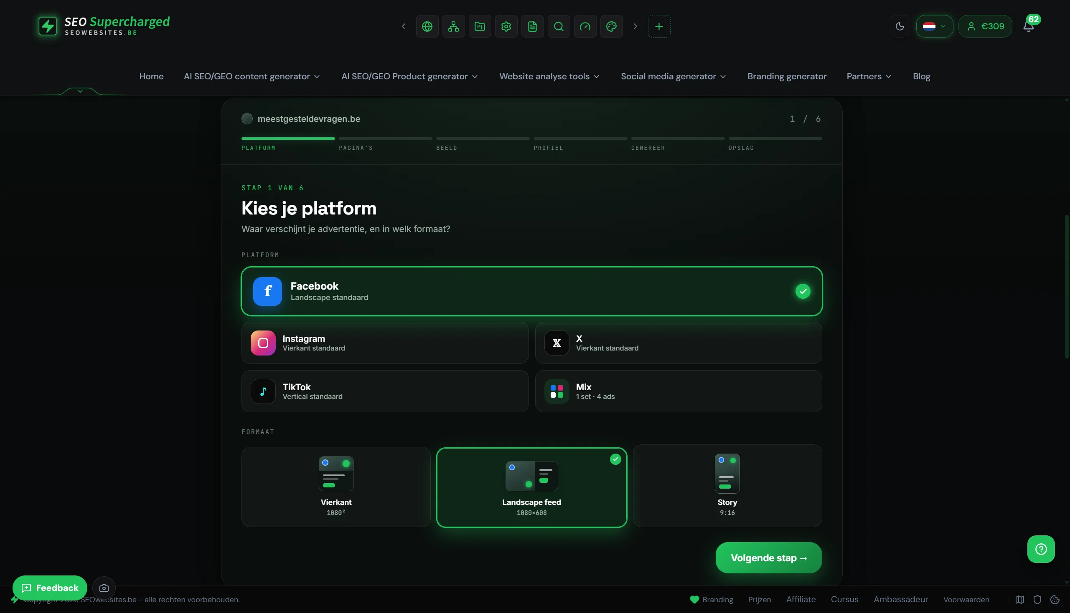Jump to the PAGINA'S step
The width and height of the screenshot is (1070, 613).
pos(356,148)
